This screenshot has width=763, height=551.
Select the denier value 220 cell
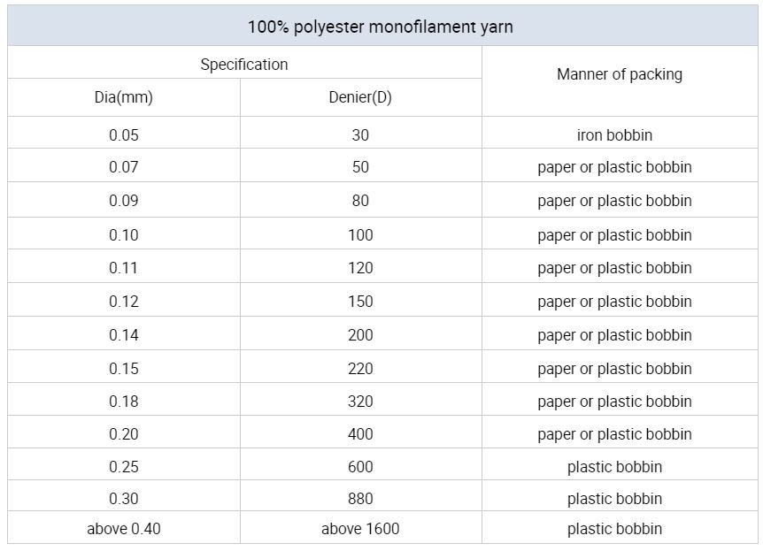click(x=360, y=369)
